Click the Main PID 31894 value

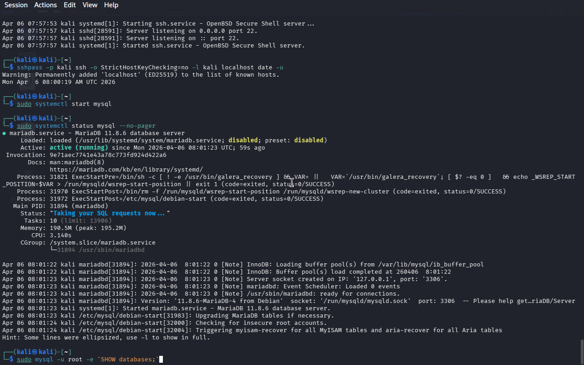(x=58, y=206)
